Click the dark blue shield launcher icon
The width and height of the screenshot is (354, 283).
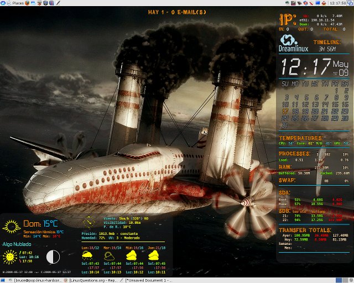(x=45, y=3)
